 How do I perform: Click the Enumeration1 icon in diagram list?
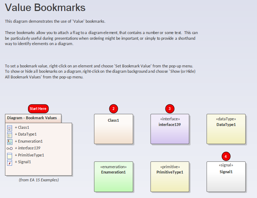tap(10, 141)
